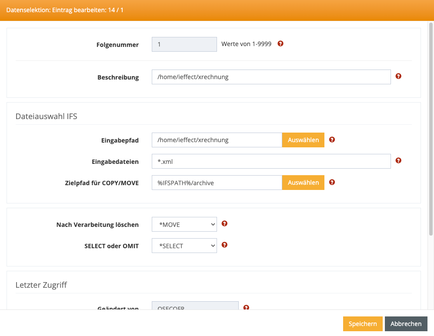Show help for Nach Verarbeitung löschen
Screen dimensions: 434x336
tap(224, 223)
